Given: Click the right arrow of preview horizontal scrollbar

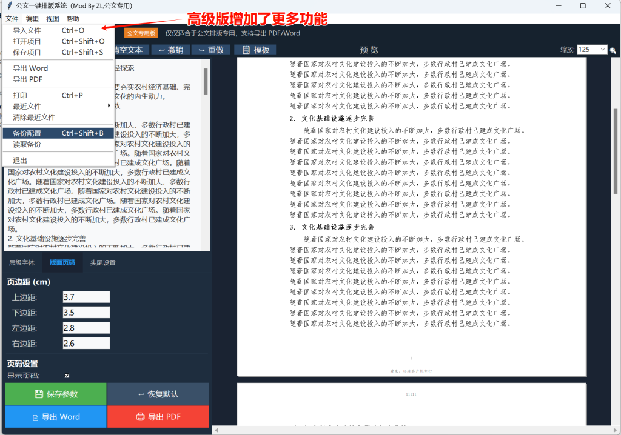Looking at the screenshot, I should click(x=615, y=430).
